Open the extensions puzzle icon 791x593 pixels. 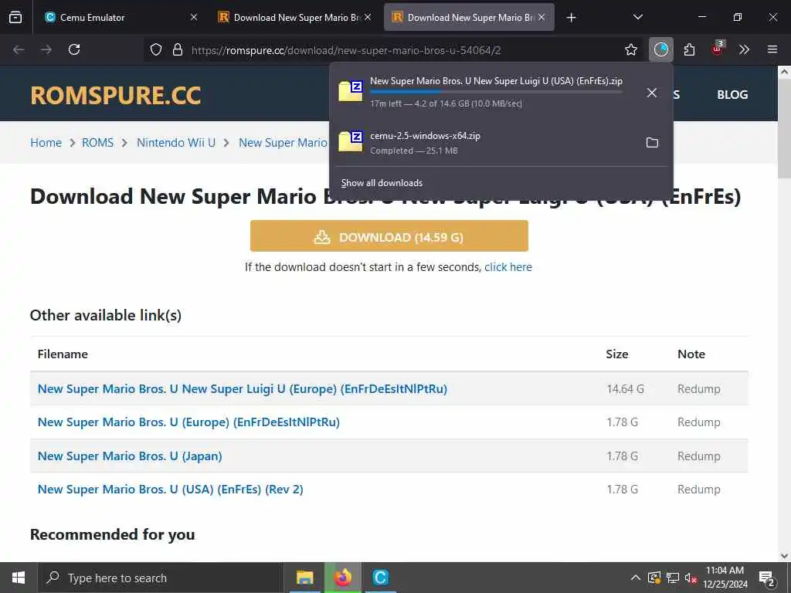click(689, 49)
